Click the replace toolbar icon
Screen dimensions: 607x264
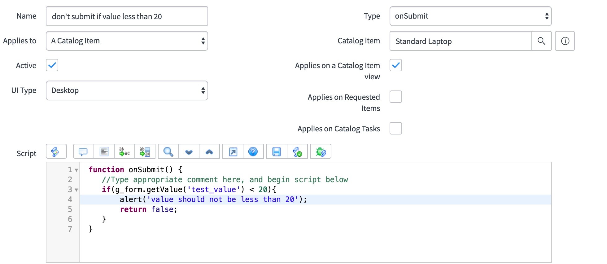[124, 152]
